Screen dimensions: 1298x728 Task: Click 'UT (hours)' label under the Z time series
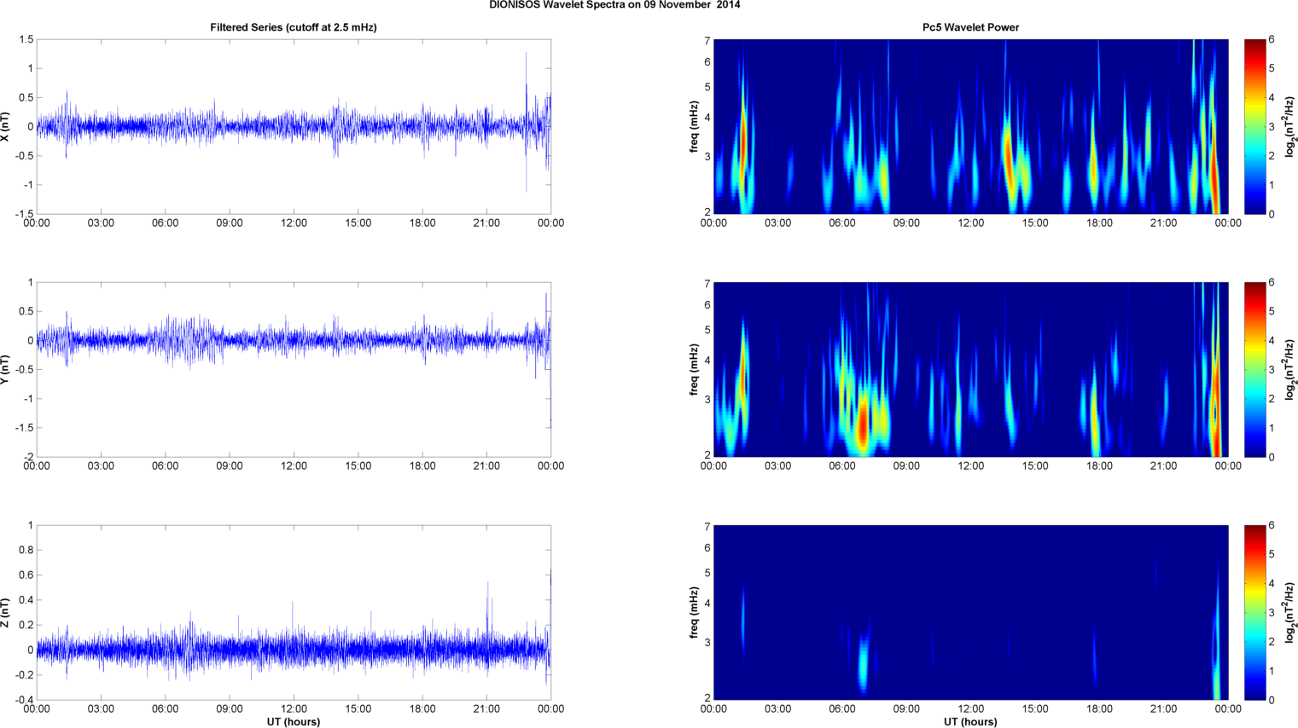tap(294, 721)
